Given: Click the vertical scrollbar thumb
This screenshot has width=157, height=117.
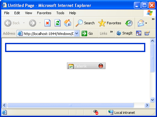Looking at the screenshot, I should coord(152,58).
